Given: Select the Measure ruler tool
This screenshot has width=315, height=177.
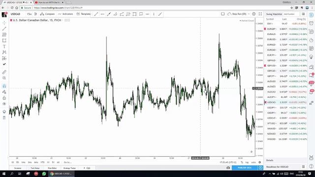Looking at the screenshot, I should point(4,72).
